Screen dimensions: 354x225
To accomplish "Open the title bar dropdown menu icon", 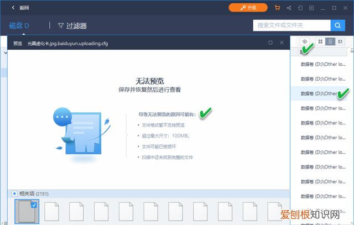I will 313,8.
